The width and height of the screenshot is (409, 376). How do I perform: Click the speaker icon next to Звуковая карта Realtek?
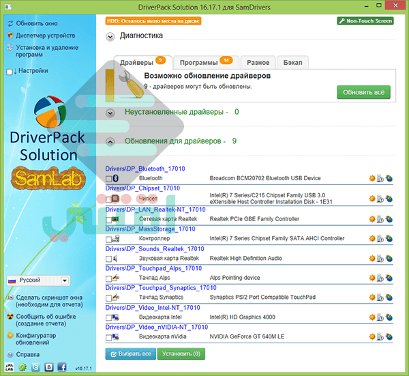tap(115, 259)
